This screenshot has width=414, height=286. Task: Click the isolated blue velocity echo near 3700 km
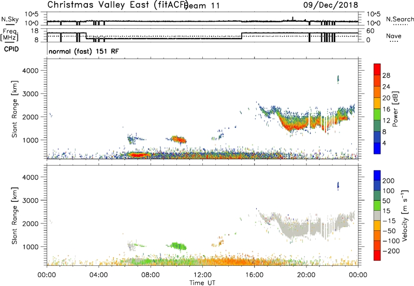338,186
